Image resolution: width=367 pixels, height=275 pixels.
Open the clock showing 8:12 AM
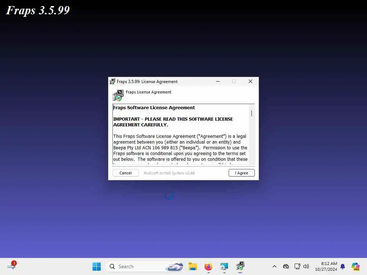click(326, 266)
